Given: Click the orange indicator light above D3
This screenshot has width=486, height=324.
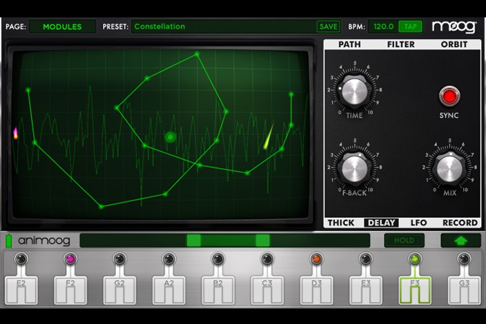Looking at the screenshot, I should coord(316,259).
